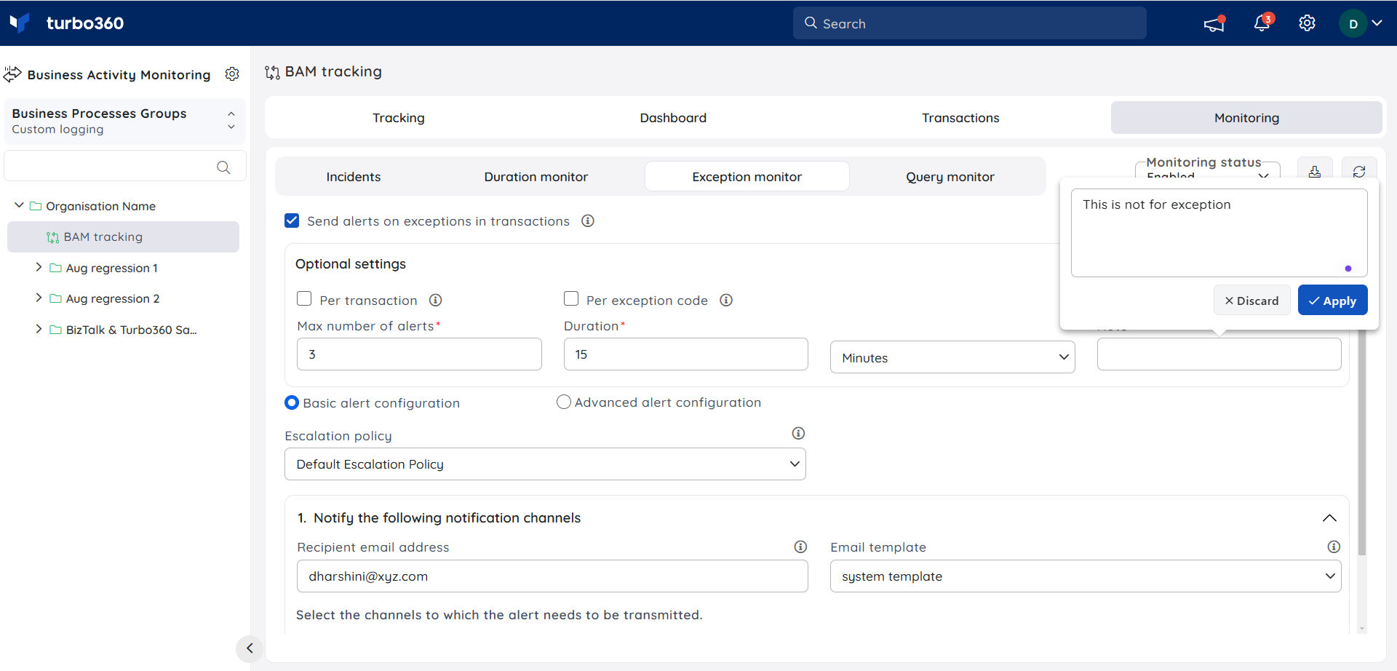The width and height of the screenshot is (1397, 671).
Task: Switch to the Tracking tab
Action: tap(399, 118)
